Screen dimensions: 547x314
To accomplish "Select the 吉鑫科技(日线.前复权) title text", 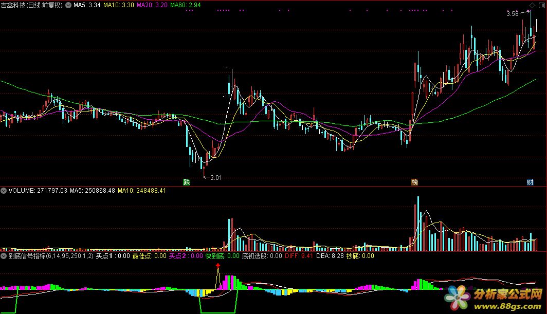I will point(32,5).
